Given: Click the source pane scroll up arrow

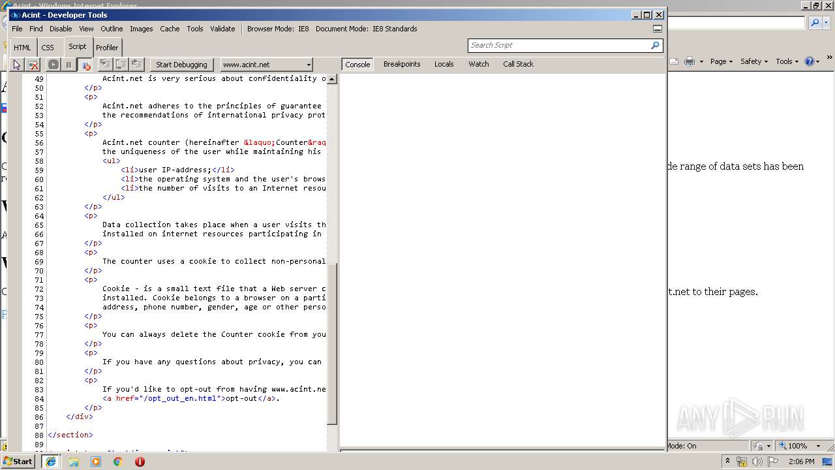Looking at the screenshot, I should click(x=332, y=79).
